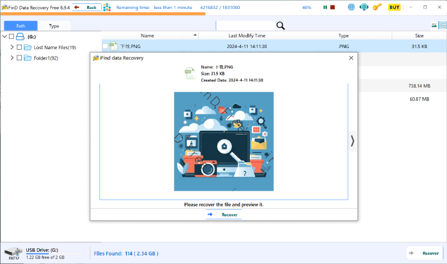The height and width of the screenshot is (264, 447).
Task: Check the Folder1(92) checkbox
Action: click(x=20, y=58)
